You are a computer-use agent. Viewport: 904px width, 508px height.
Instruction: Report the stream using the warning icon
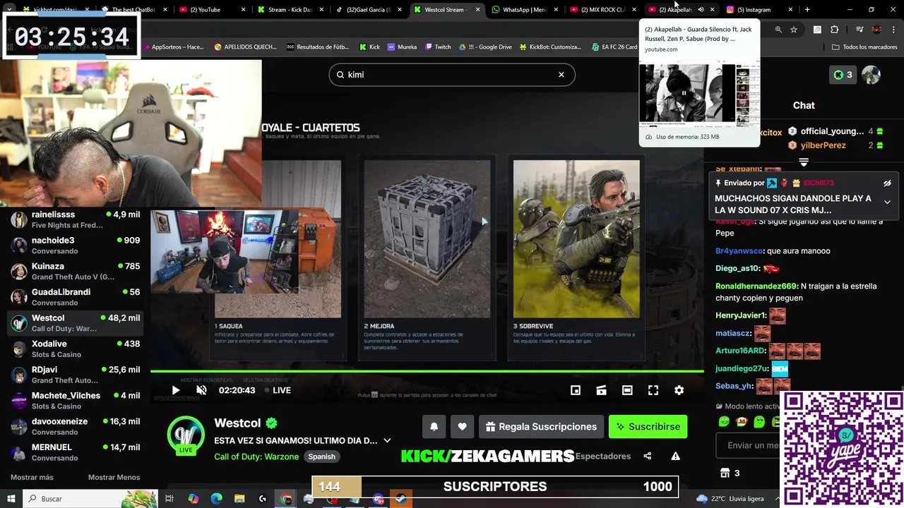(675, 456)
